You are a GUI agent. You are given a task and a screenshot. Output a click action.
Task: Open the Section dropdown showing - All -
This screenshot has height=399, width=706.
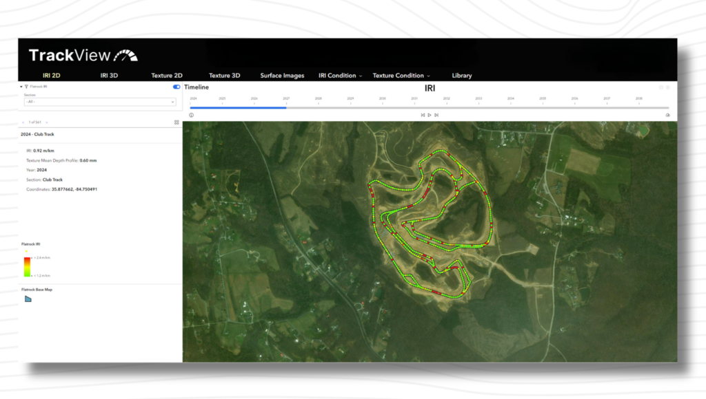click(99, 103)
